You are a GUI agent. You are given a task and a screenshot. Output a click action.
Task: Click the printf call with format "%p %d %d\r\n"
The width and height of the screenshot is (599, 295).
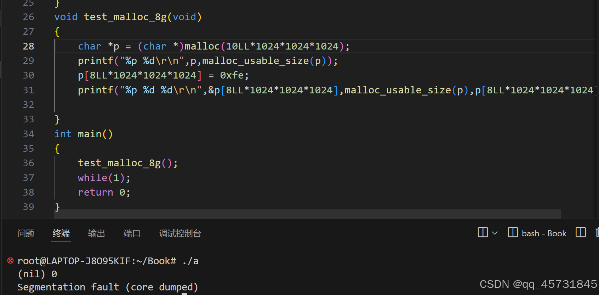pos(337,90)
